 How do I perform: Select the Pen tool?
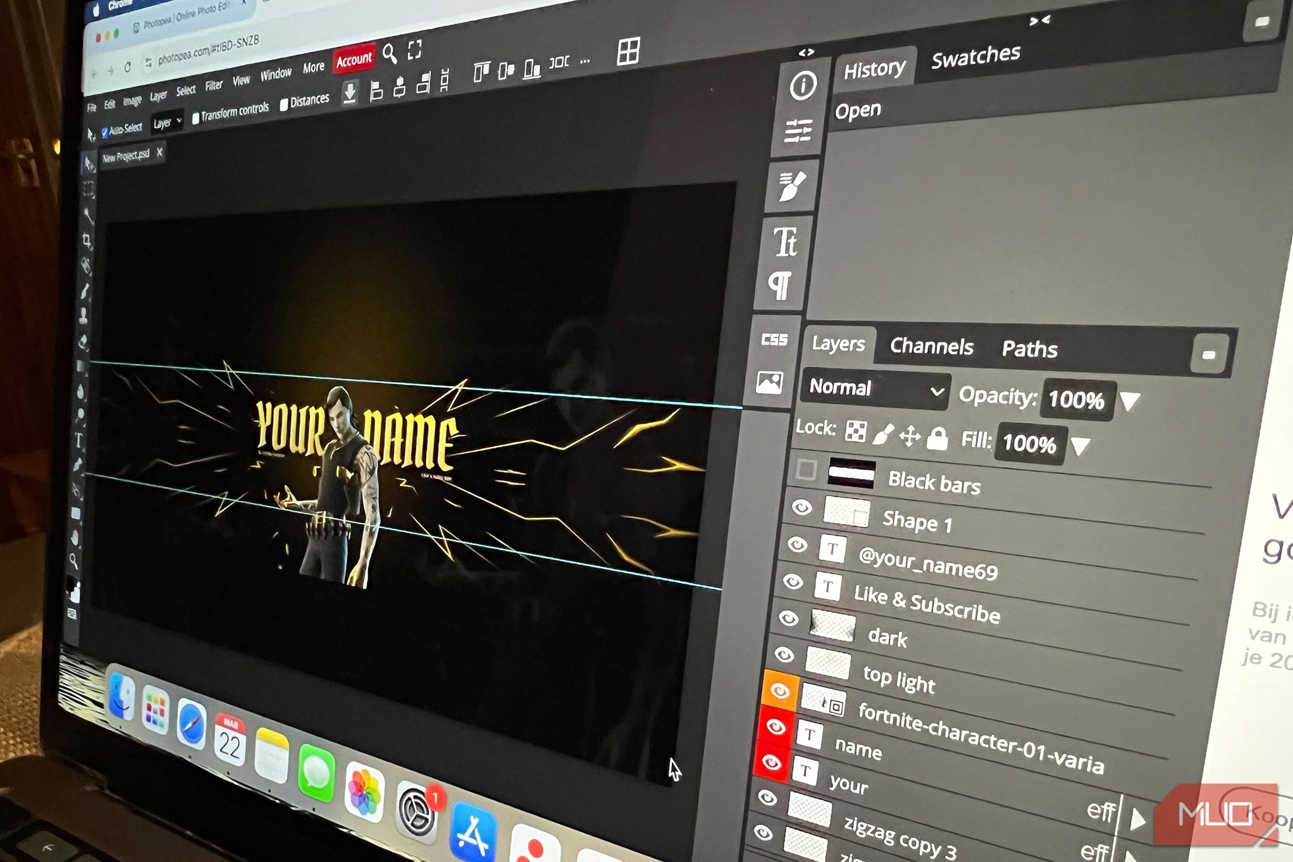78,465
